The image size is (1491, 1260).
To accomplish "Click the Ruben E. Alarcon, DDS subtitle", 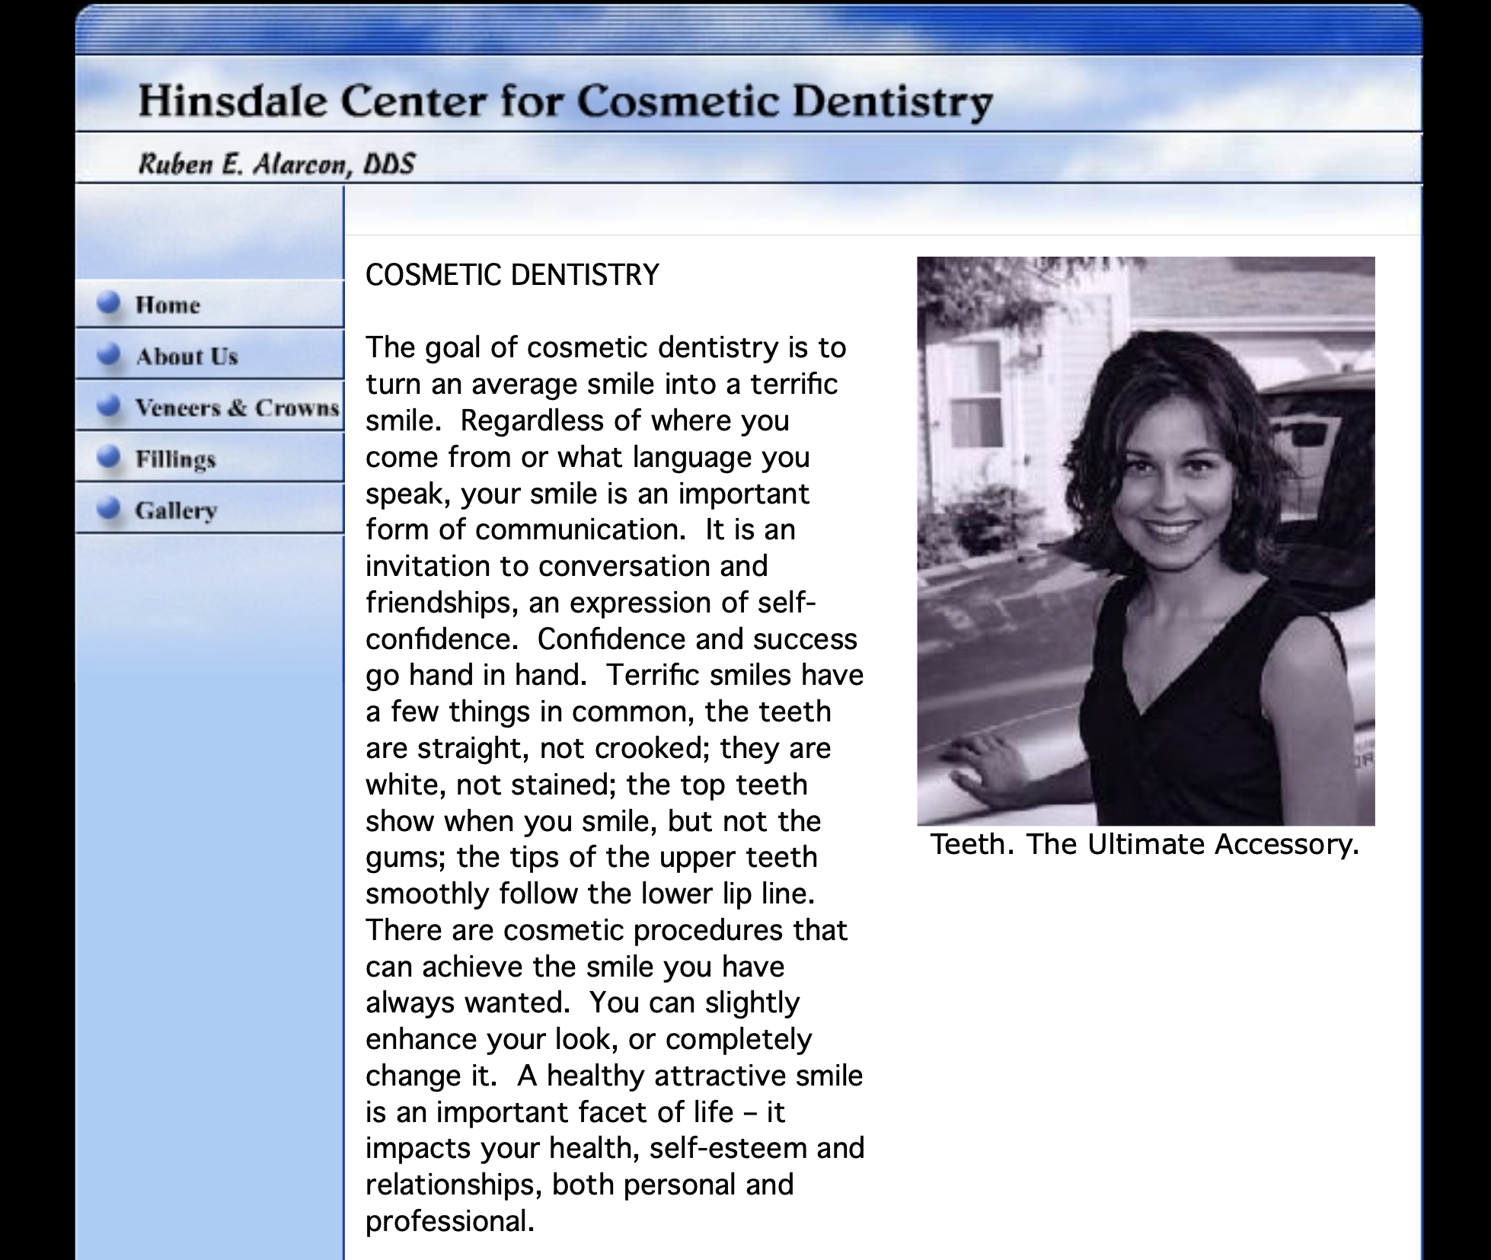I will [x=276, y=164].
